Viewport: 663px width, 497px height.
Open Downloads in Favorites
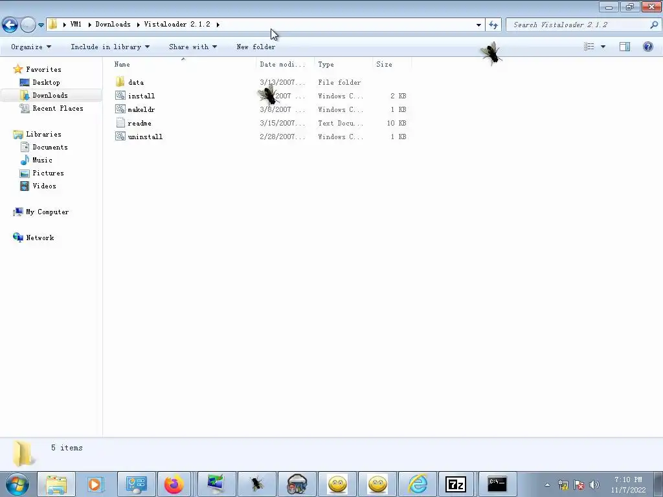50,95
